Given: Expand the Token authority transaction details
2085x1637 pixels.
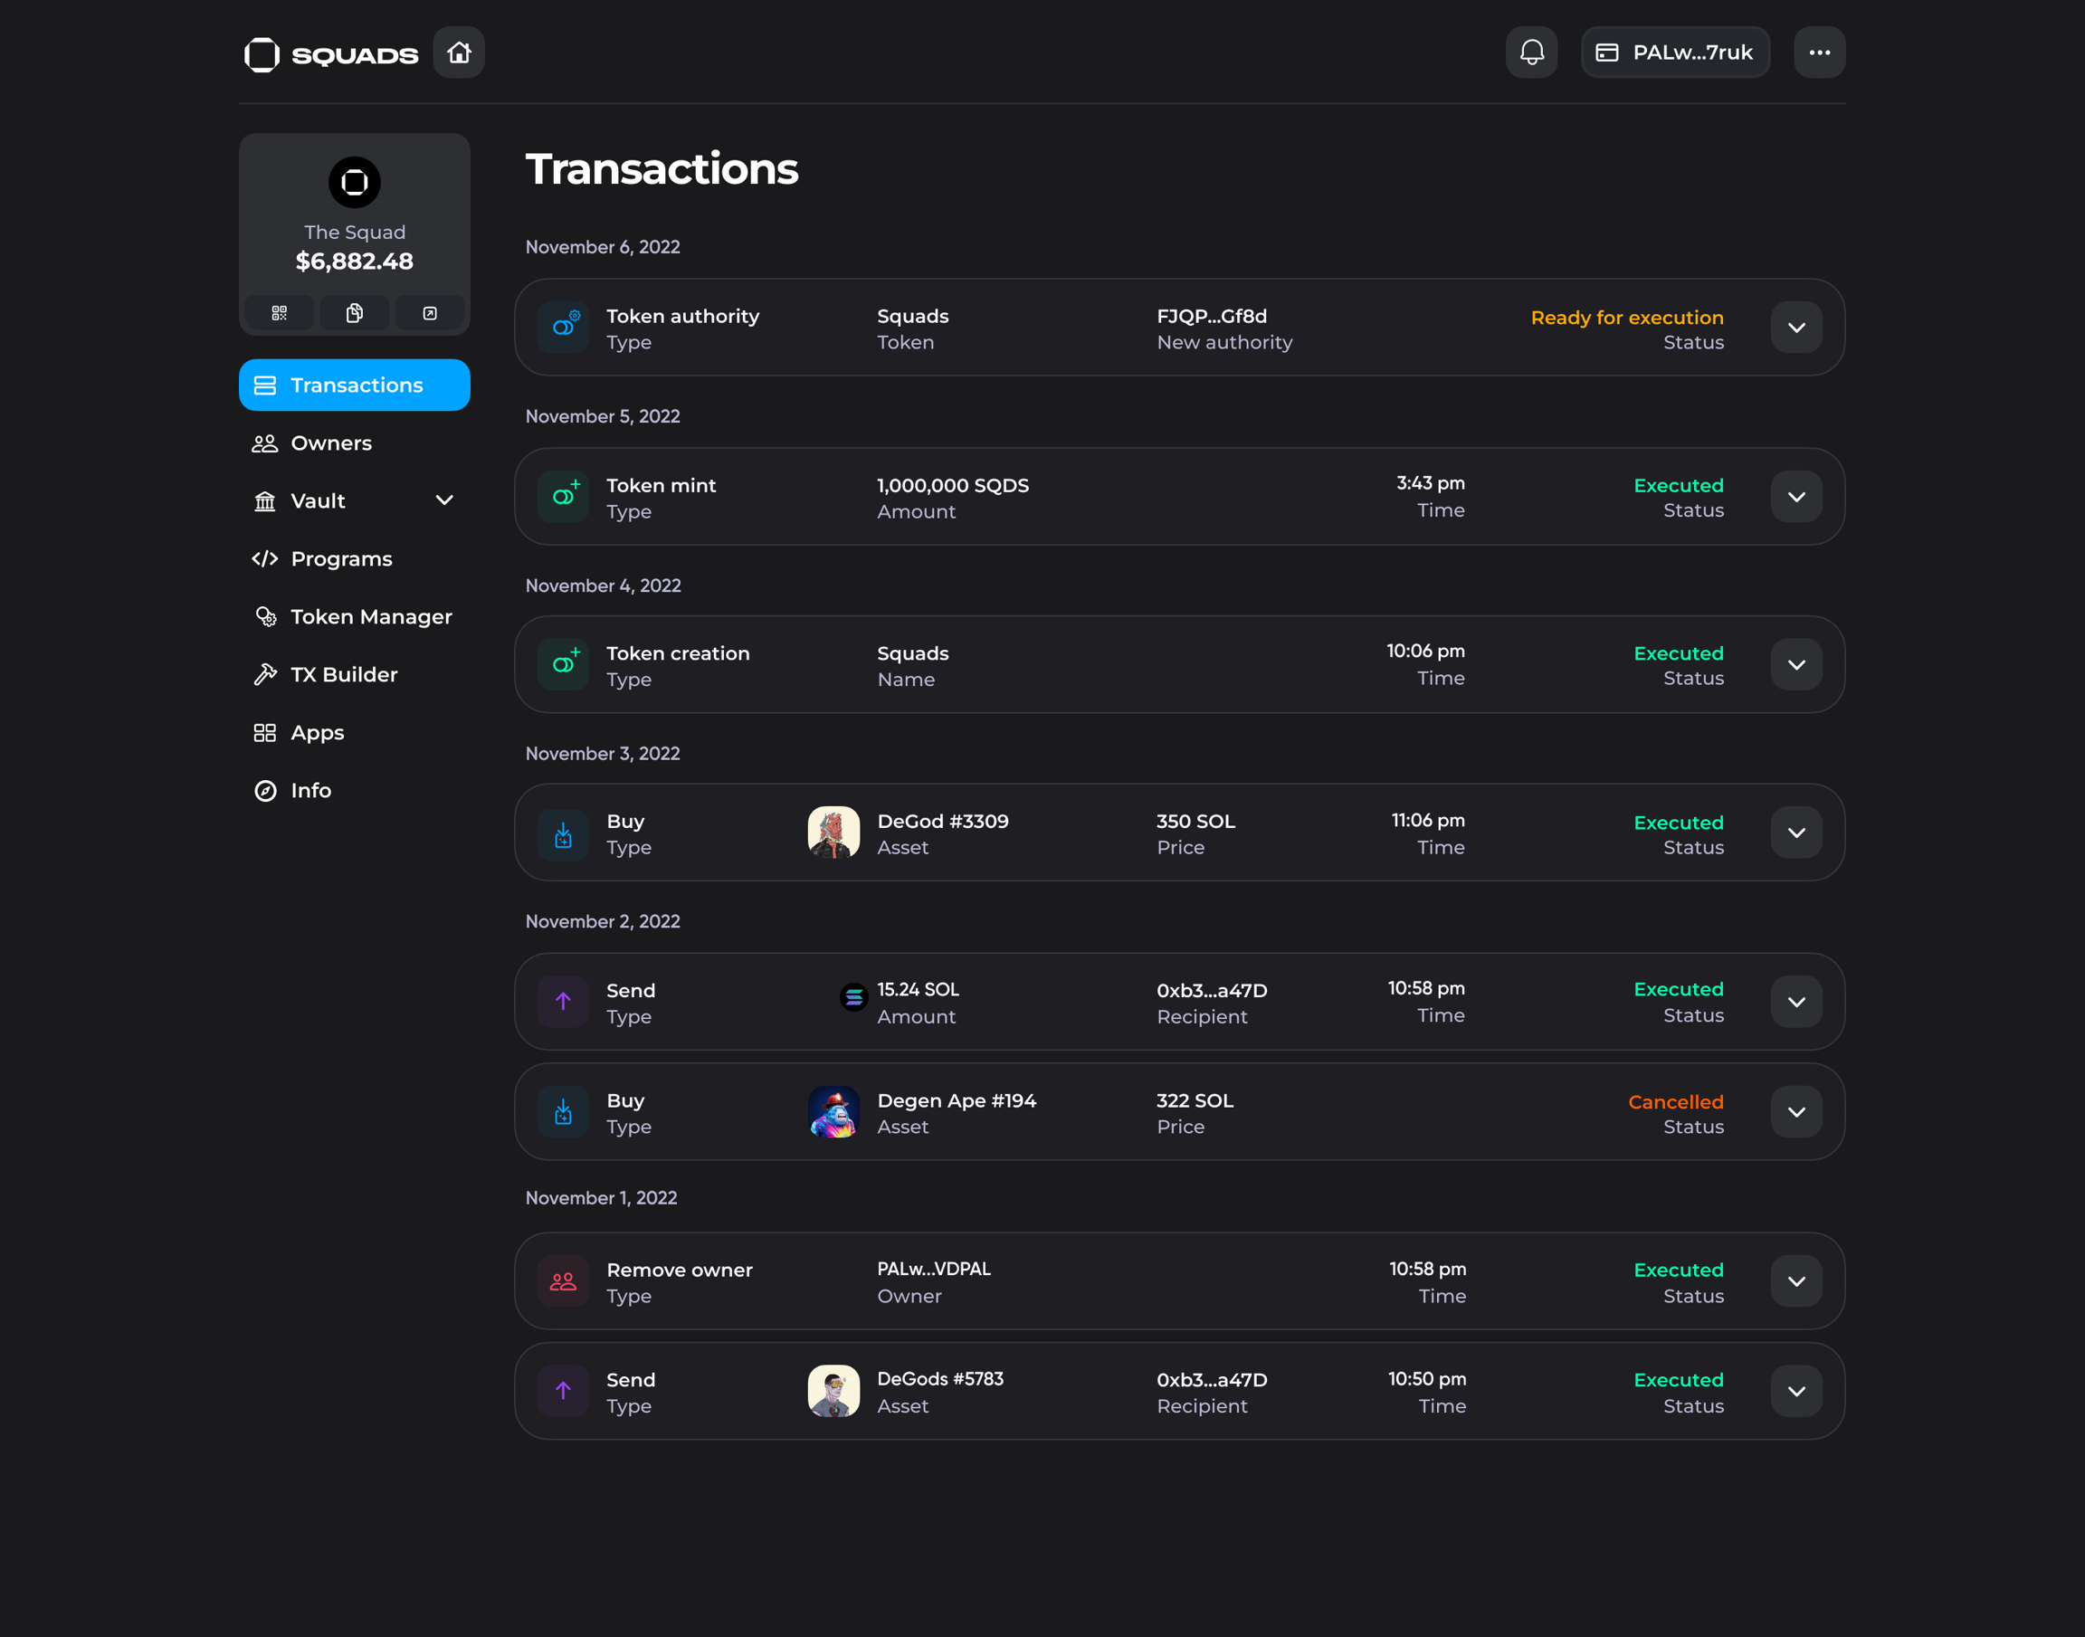Looking at the screenshot, I should coord(1795,328).
